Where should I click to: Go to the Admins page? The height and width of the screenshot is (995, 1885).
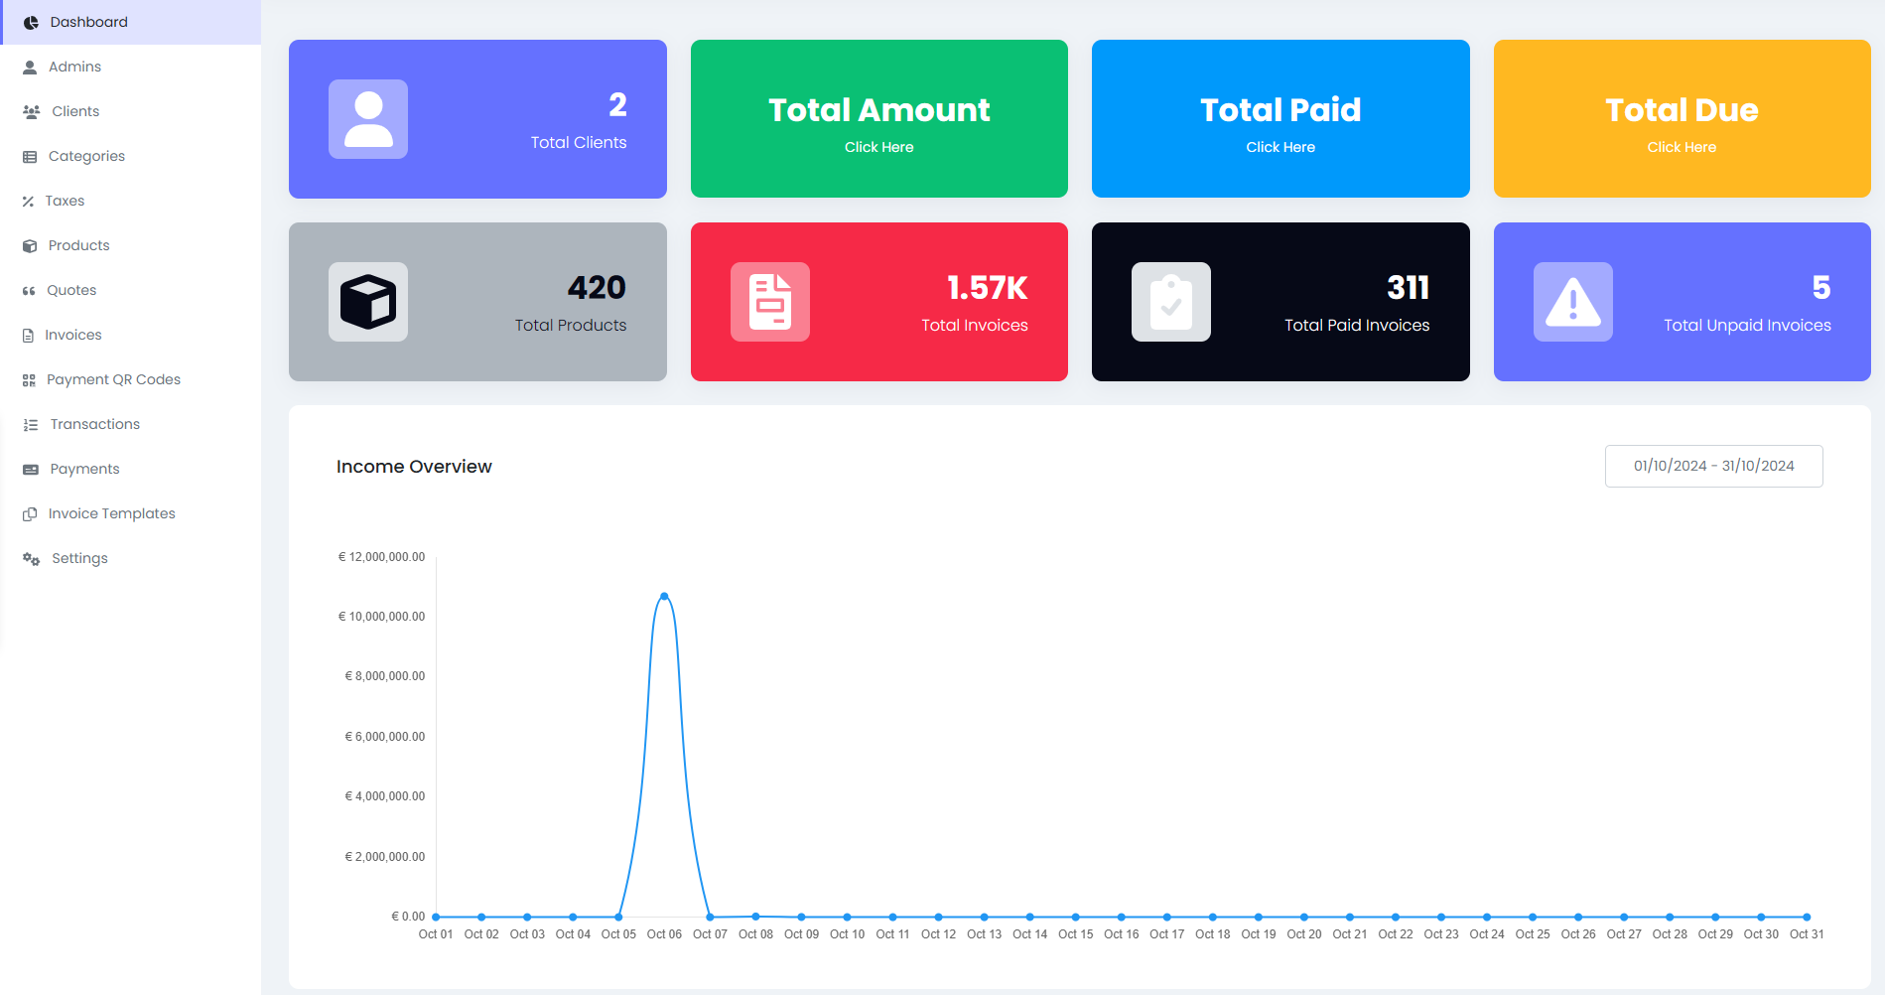(x=131, y=67)
